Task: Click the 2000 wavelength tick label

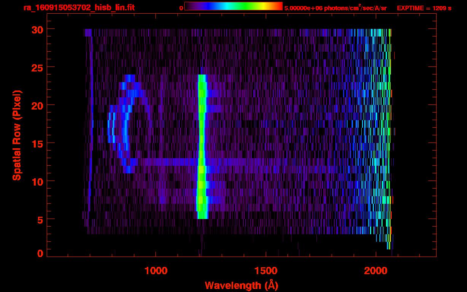Action: pyautogui.click(x=376, y=271)
